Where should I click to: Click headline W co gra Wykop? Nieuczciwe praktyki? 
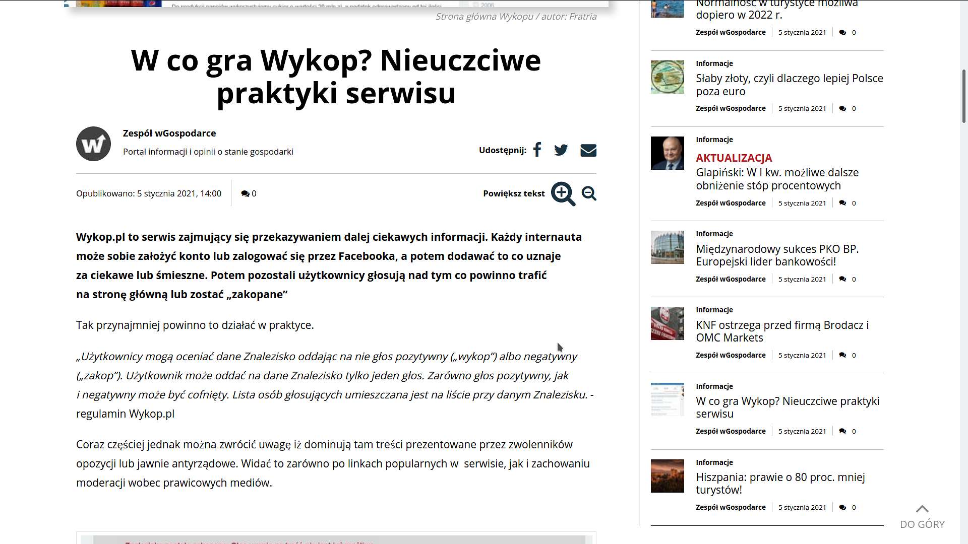click(x=336, y=76)
